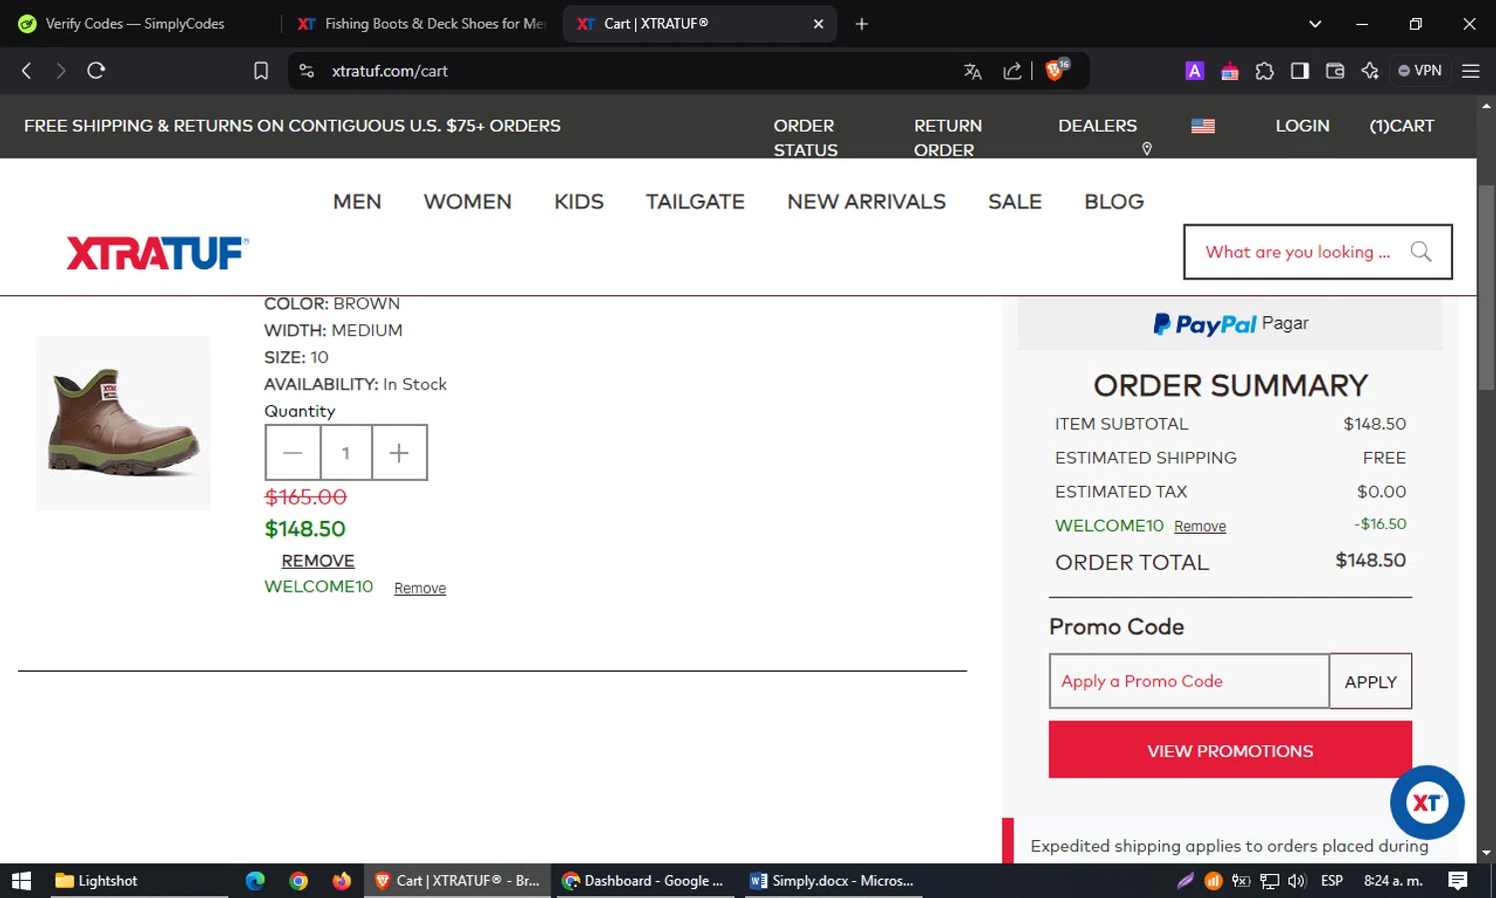The width and height of the screenshot is (1496, 898).
Task: Remove WELCOME10 code under the cart item
Action: 420,589
